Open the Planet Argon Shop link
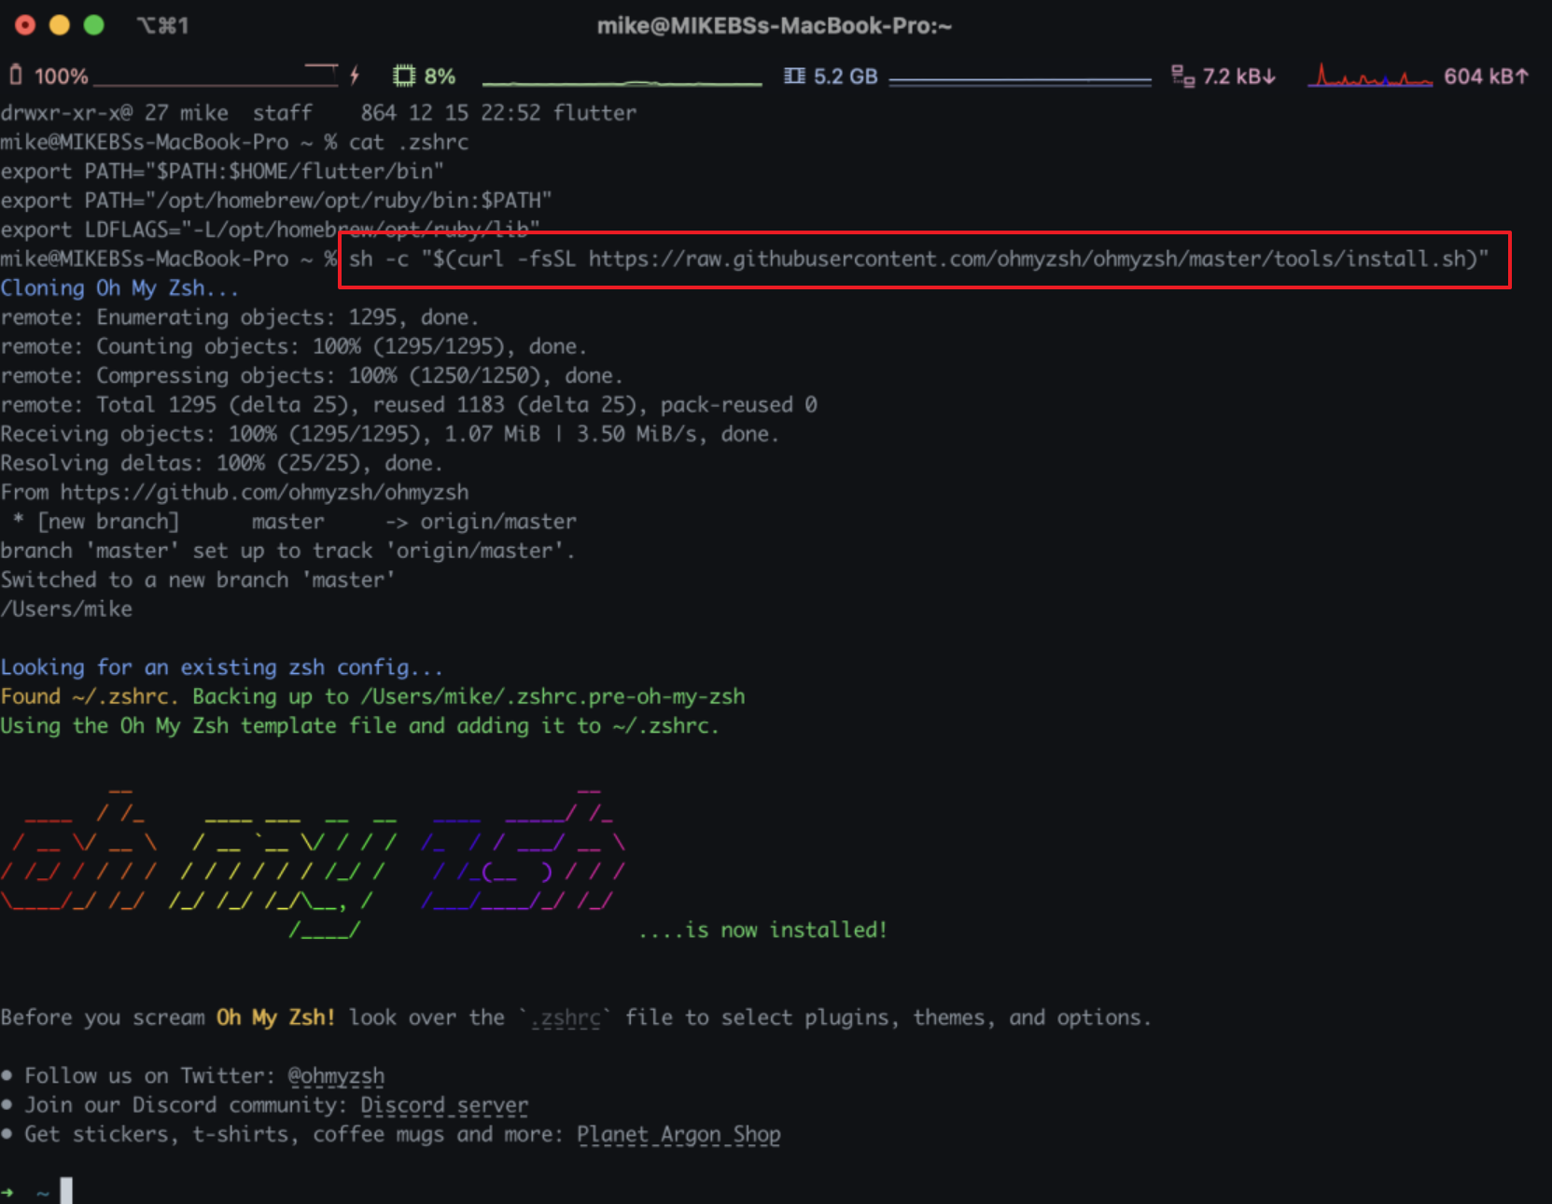This screenshot has width=1552, height=1204. coord(678,1134)
